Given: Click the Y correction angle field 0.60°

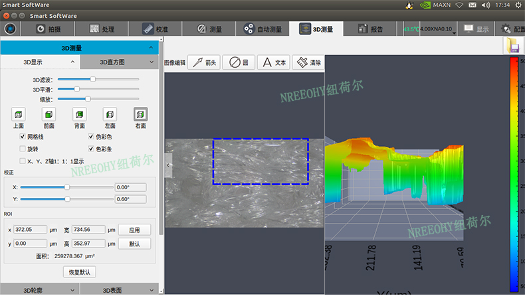Looking at the screenshot, I should 130,199.
